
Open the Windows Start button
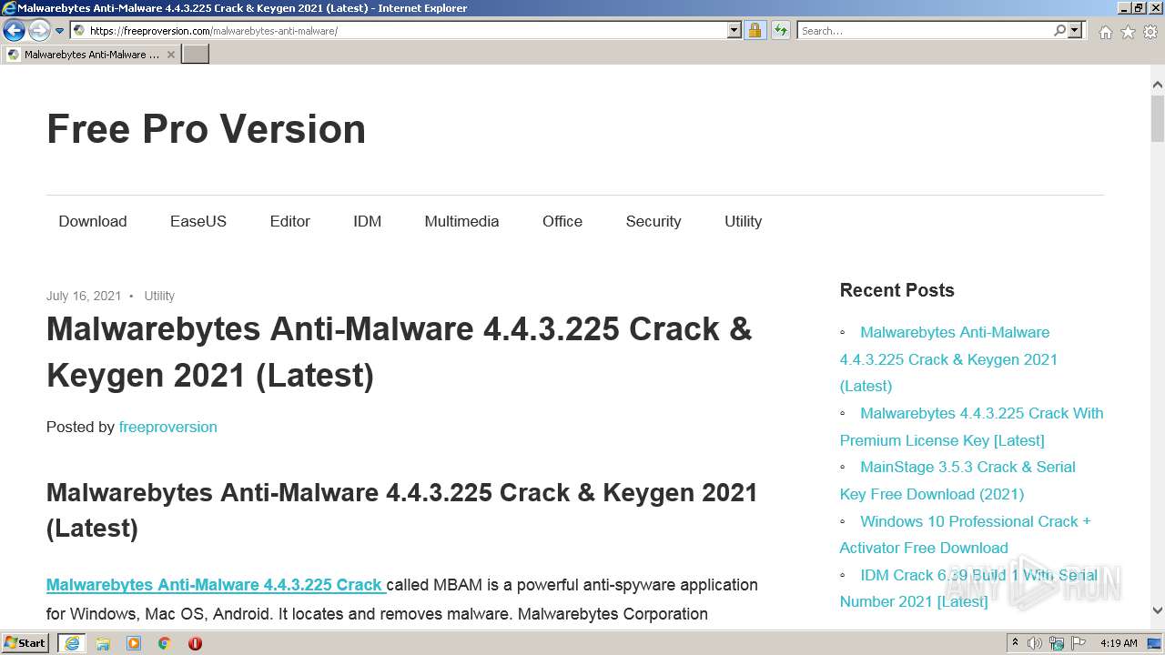[x=25, y=643]
